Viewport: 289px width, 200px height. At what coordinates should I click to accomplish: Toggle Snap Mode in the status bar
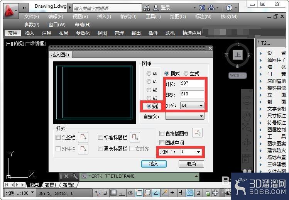click(x=105, y=193)
